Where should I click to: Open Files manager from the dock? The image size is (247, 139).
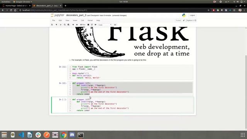coord(4,135)
